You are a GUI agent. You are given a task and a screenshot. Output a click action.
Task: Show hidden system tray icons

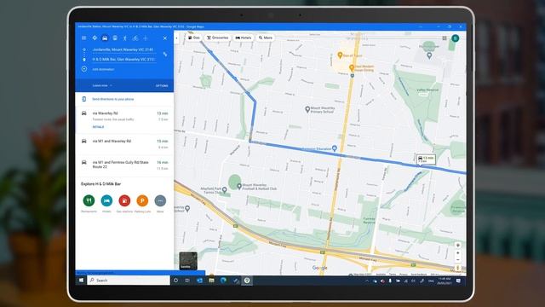[x=367, y=281]
